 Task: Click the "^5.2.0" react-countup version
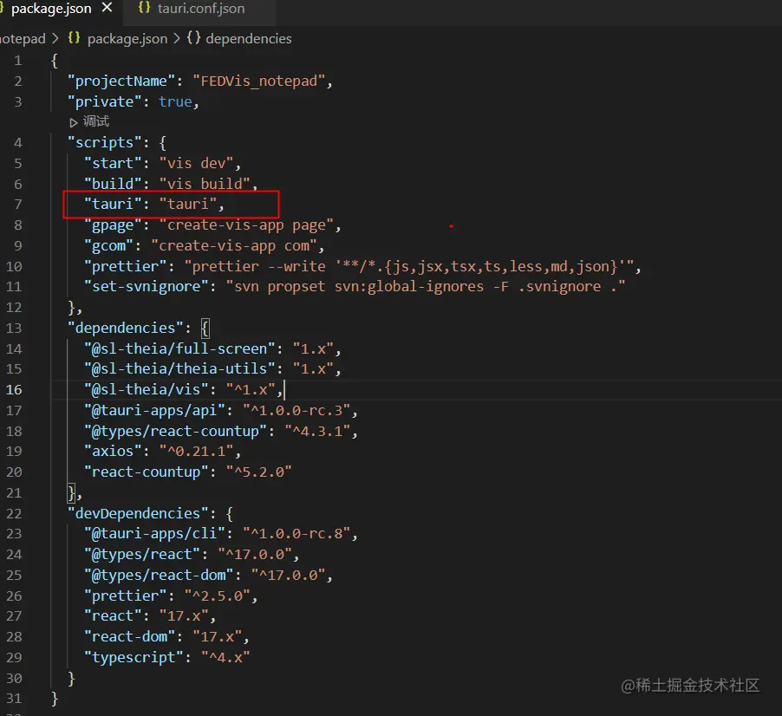259,472
